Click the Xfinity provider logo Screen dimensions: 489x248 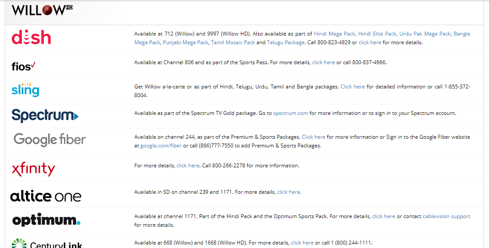point(33,169)
